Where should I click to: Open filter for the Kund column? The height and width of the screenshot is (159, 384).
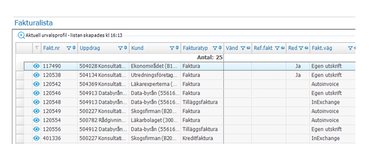click(172, 49)
